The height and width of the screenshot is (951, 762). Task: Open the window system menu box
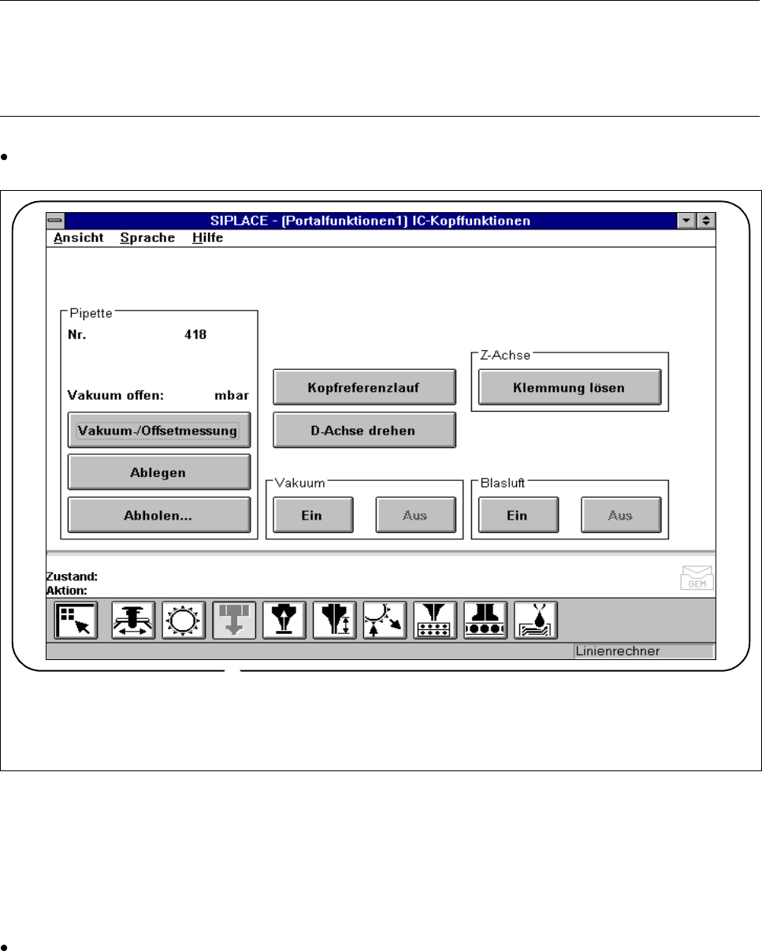(x=55, y=222)
